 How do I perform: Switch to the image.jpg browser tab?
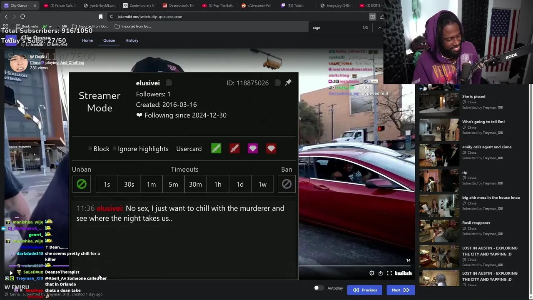335,5
